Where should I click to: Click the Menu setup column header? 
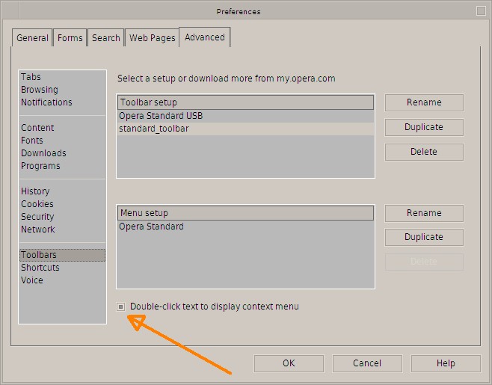[245, 213]
